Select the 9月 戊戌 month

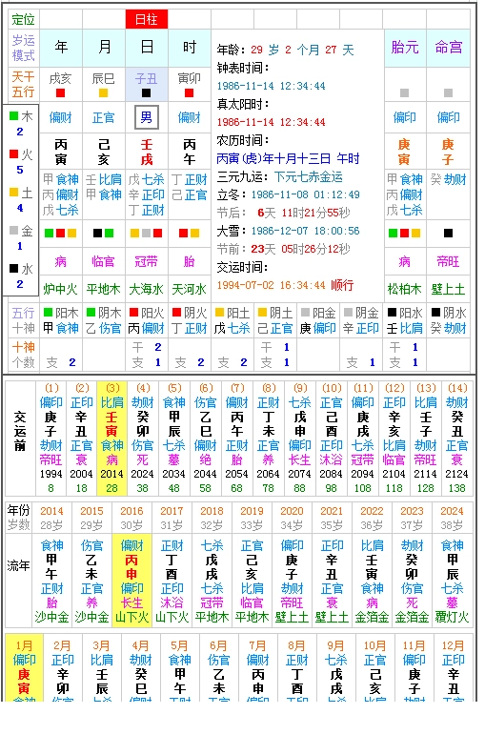tap(336, 667)
